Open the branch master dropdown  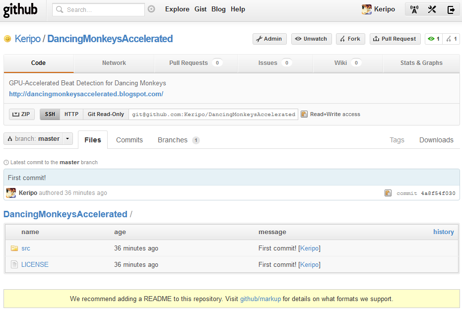(x=38, y=139)
